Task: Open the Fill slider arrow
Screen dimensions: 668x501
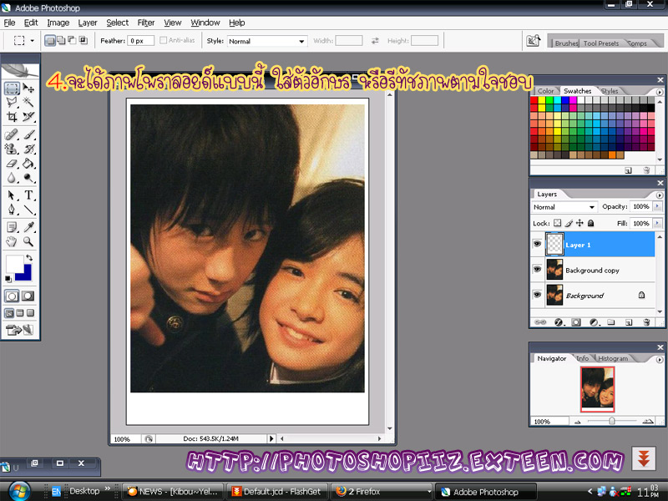Action: pos(657,223)
